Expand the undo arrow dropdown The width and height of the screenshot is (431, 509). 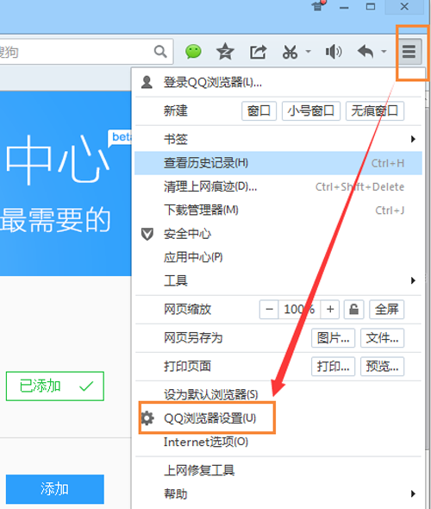(384, 51)
